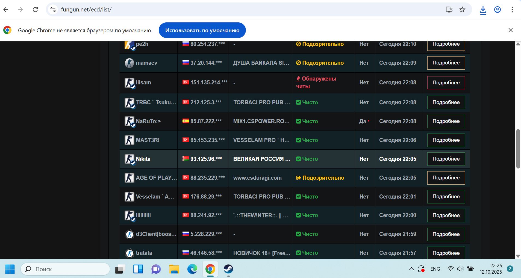The width and height of the screenshot is (521, 278).
Task: Bookmark this page with the star icon
Action: (x=462, y=10)
